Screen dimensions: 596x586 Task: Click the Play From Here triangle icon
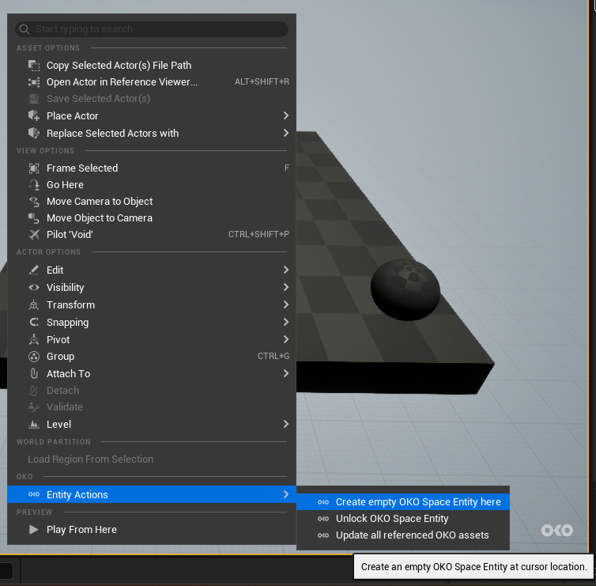pos(34,529)
